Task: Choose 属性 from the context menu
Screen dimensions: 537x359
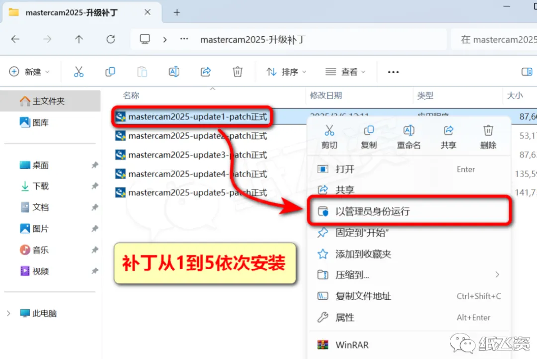Action: [x=409, y=317]
